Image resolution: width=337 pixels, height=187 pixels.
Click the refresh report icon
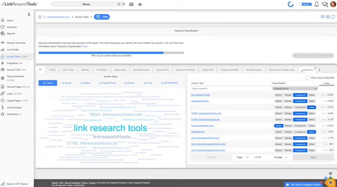click(x=333, y=17)
